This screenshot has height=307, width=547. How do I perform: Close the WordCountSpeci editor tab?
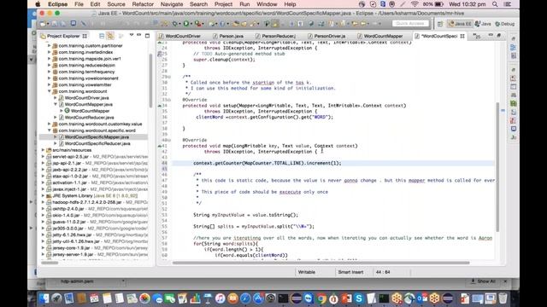462,36
